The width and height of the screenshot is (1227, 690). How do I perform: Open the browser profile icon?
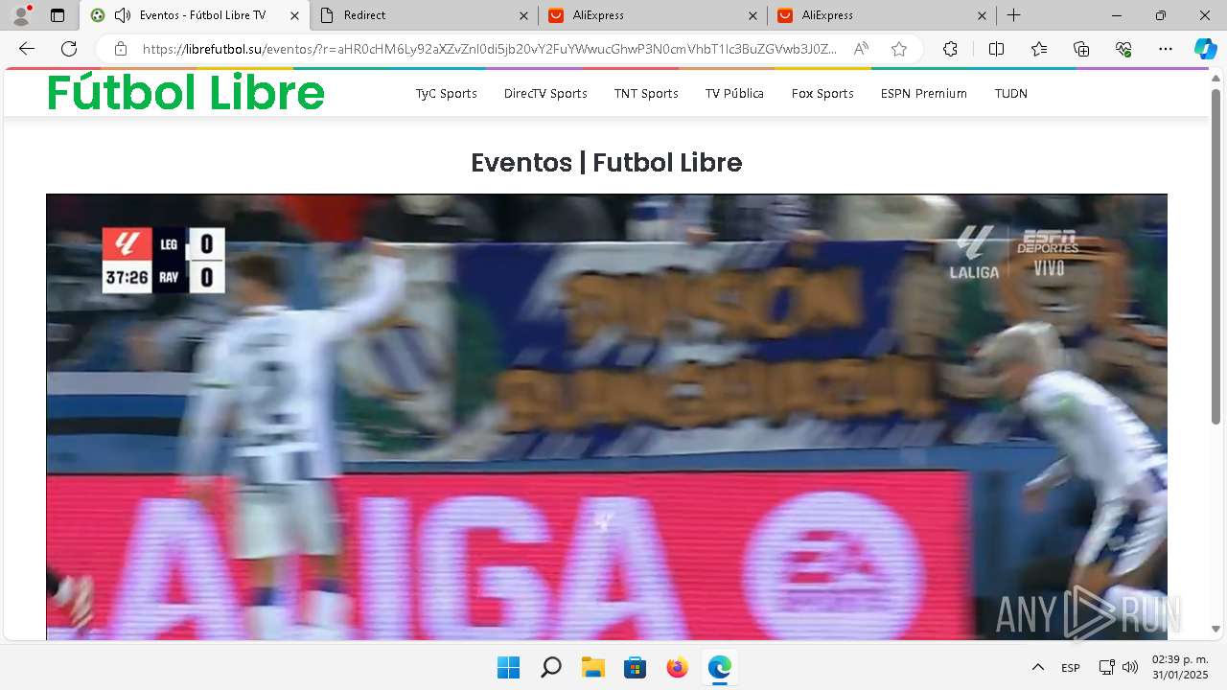pyautogui.click(x=21, y=15)
